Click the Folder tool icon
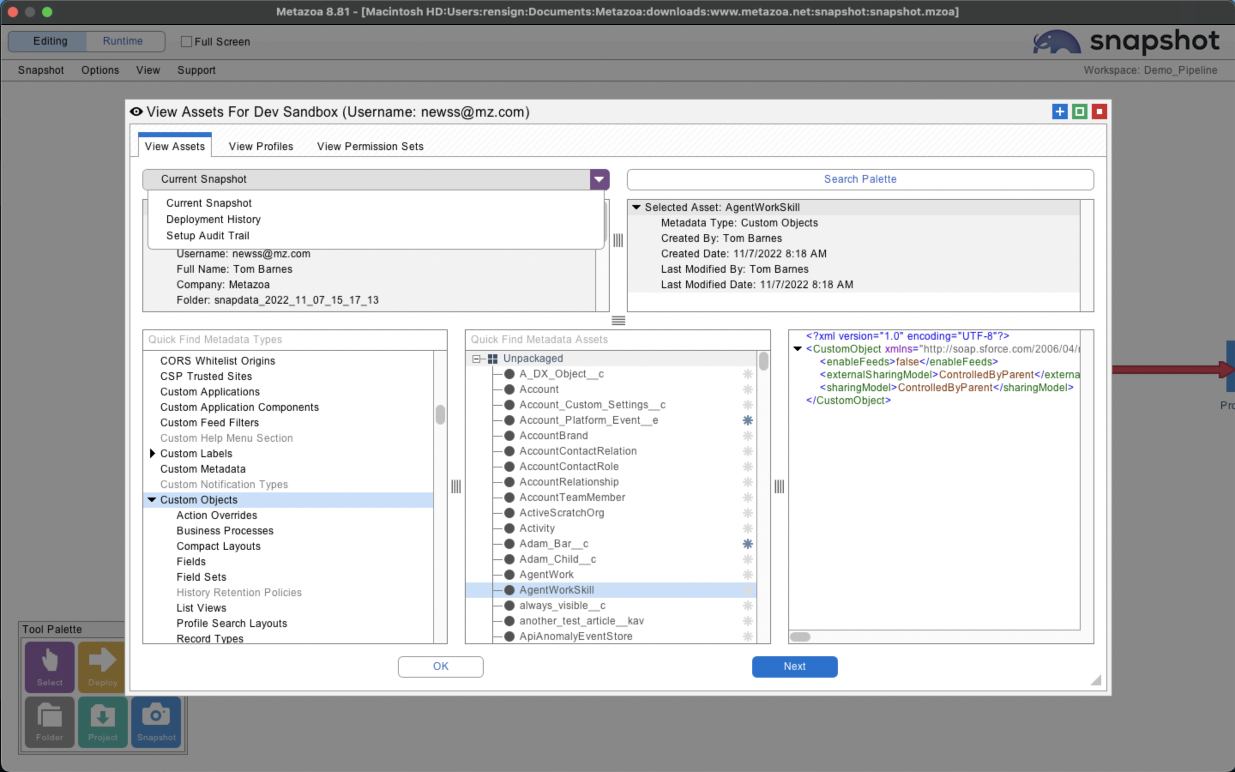 (49, 722)
